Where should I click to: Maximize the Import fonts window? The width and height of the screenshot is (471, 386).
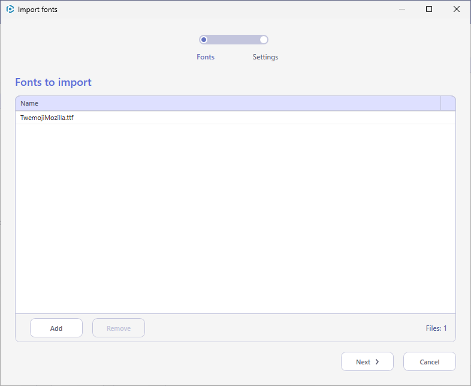tap(429, 9)
